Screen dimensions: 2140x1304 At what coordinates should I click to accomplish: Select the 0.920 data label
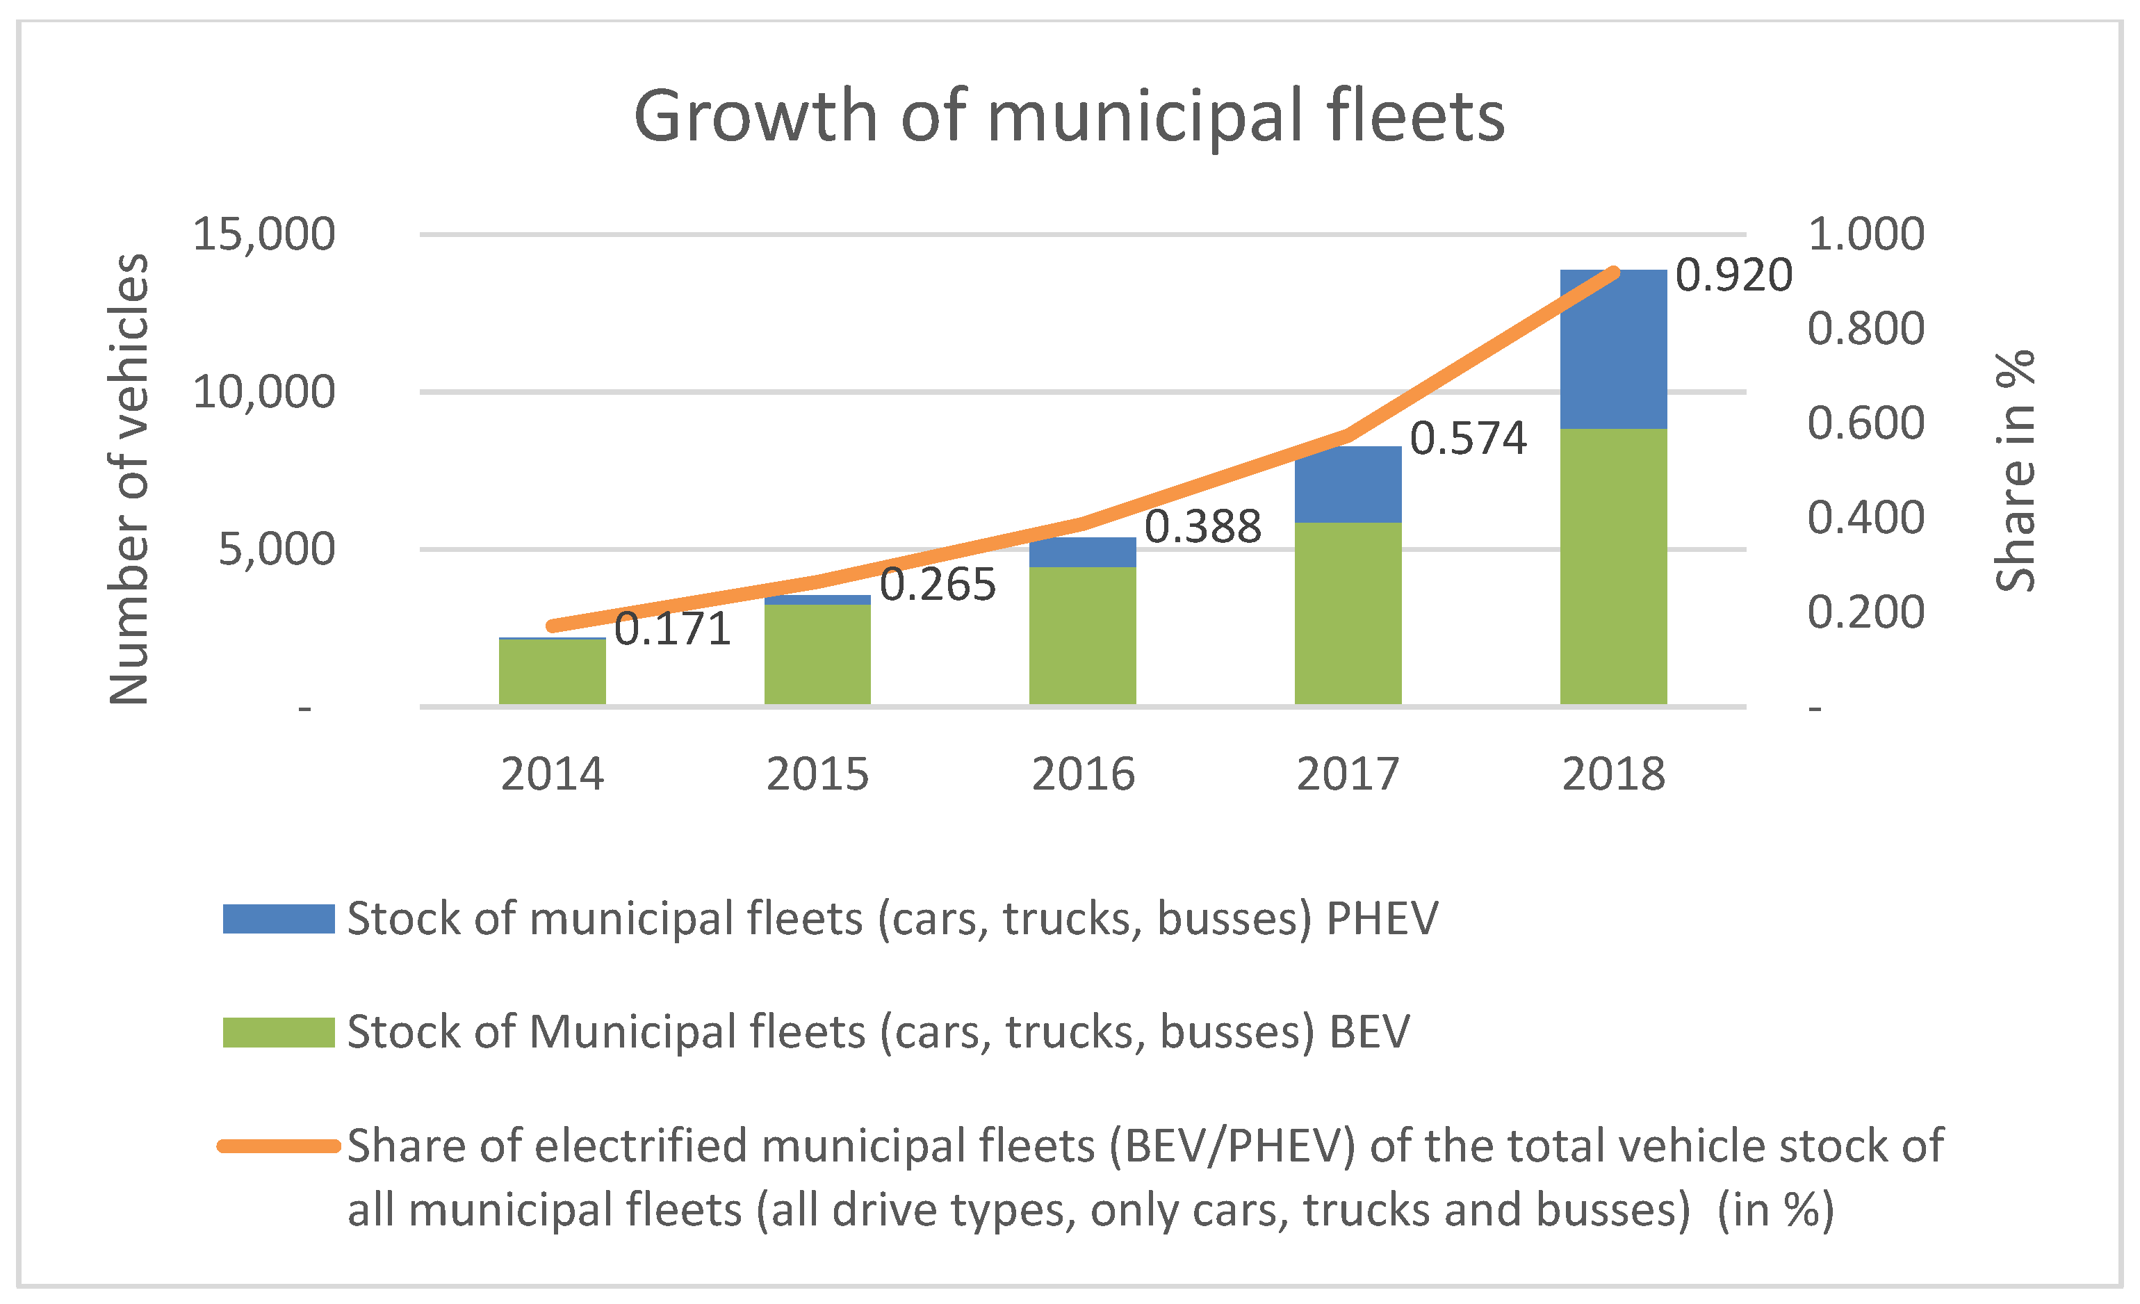point(1733,275)
